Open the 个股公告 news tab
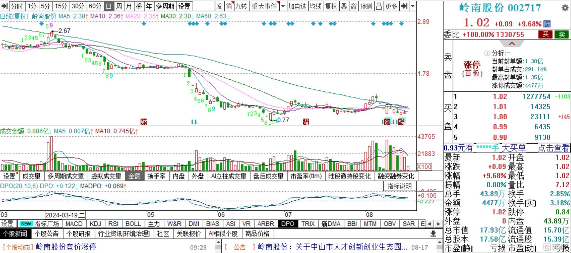The image size is (571, 253). (x=47, y=234)
